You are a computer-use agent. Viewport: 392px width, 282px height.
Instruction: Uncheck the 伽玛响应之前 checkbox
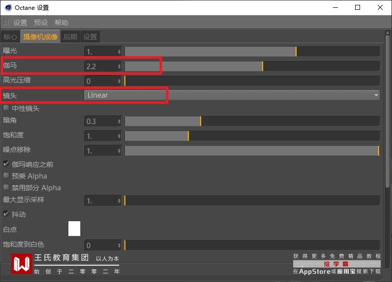6,164
